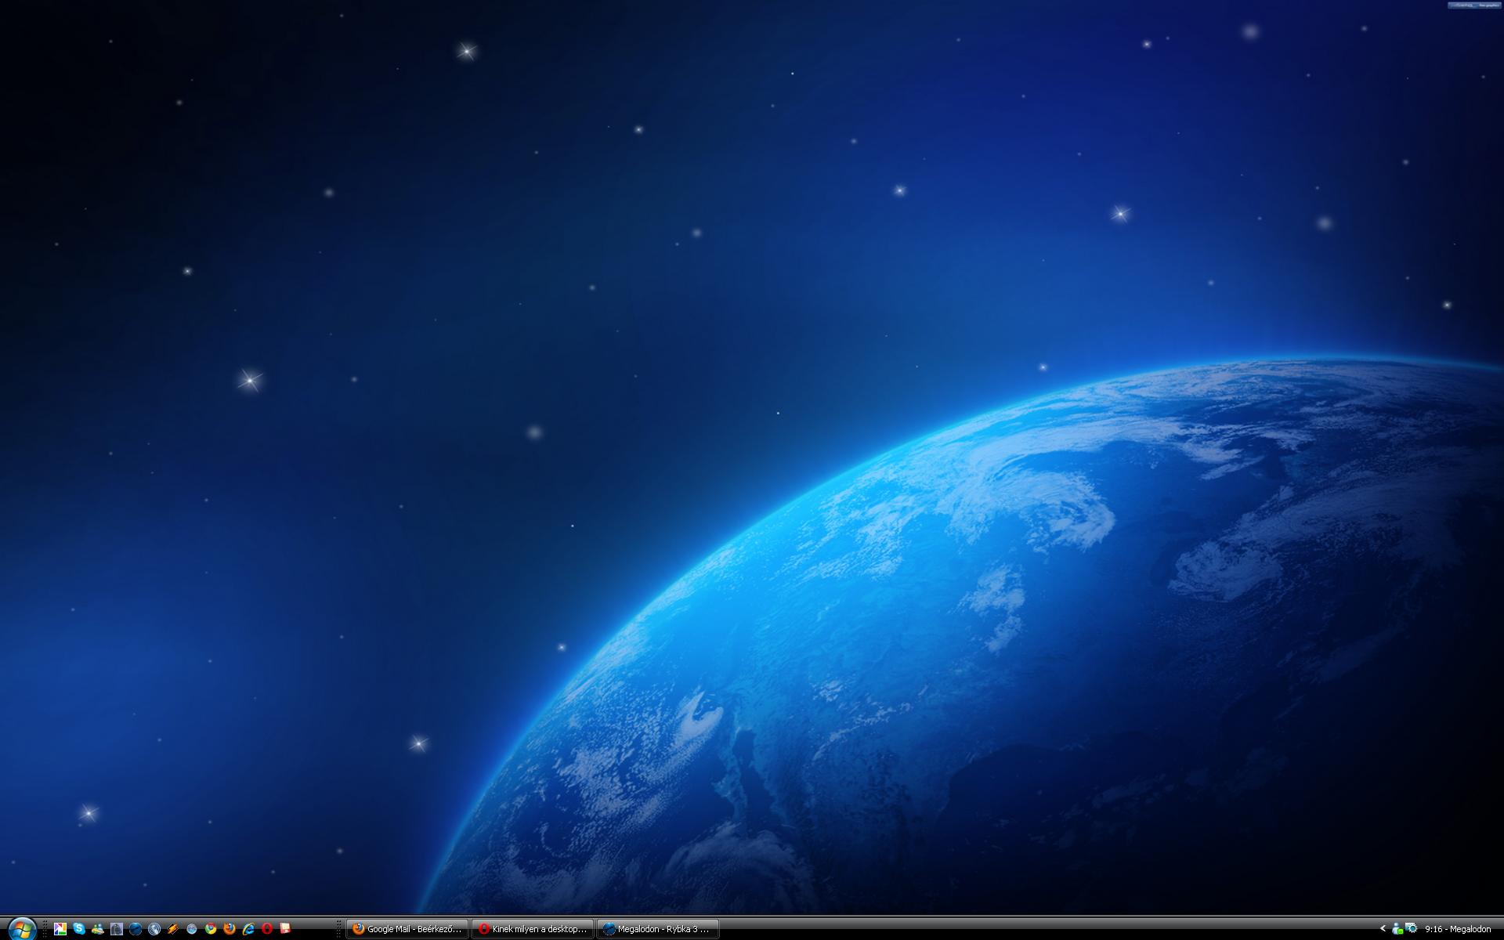Launch Firefox from the quick launch bar
Image resolution: width=1504 pixels, height=940 pixels.
pyautogui.click(x=230, y=929)
